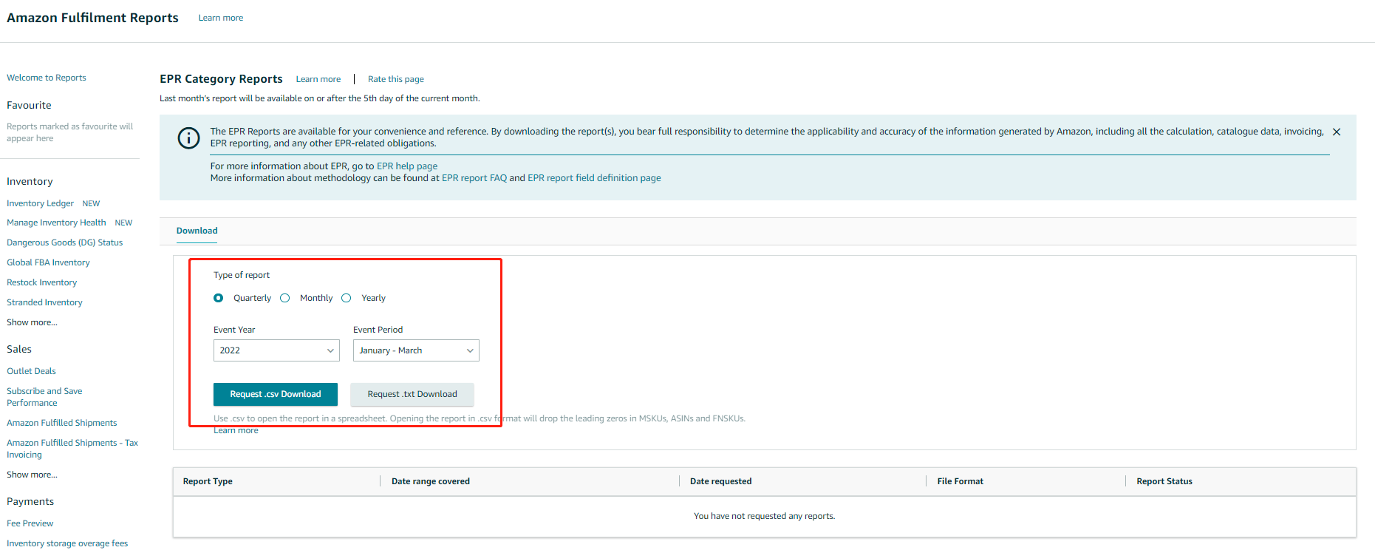Click Rate this page link
Image resolution: width=1375 pixels, height=550 pixels.
pos(396,79)
